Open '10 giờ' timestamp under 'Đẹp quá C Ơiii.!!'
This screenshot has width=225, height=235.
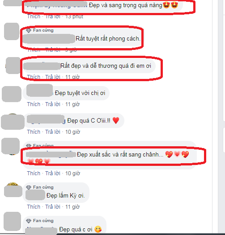click(x=72, y=132)
